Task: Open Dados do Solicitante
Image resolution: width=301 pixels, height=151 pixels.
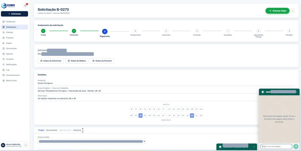Action: (51, 61)
